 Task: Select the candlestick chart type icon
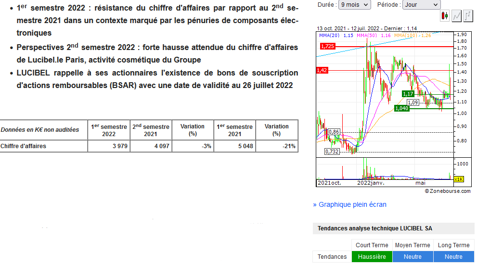(445, 15)
